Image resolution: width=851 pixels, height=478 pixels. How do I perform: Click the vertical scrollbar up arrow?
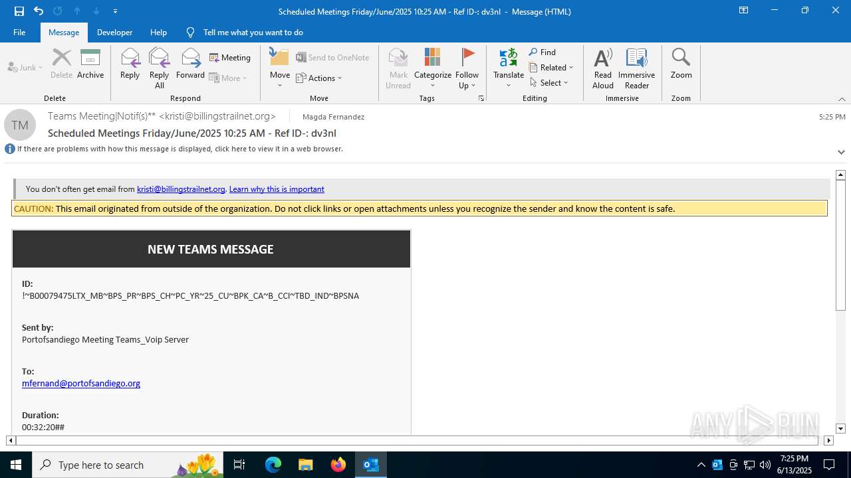pyautogui.click(x=840, y=175)
